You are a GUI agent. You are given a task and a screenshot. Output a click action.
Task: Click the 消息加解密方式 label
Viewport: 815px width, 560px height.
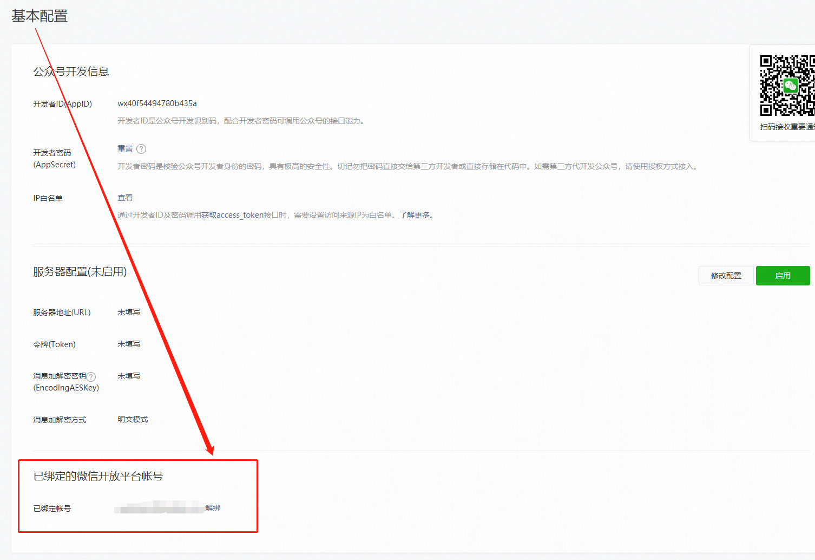pyautogui.click(x=60, y=420)
